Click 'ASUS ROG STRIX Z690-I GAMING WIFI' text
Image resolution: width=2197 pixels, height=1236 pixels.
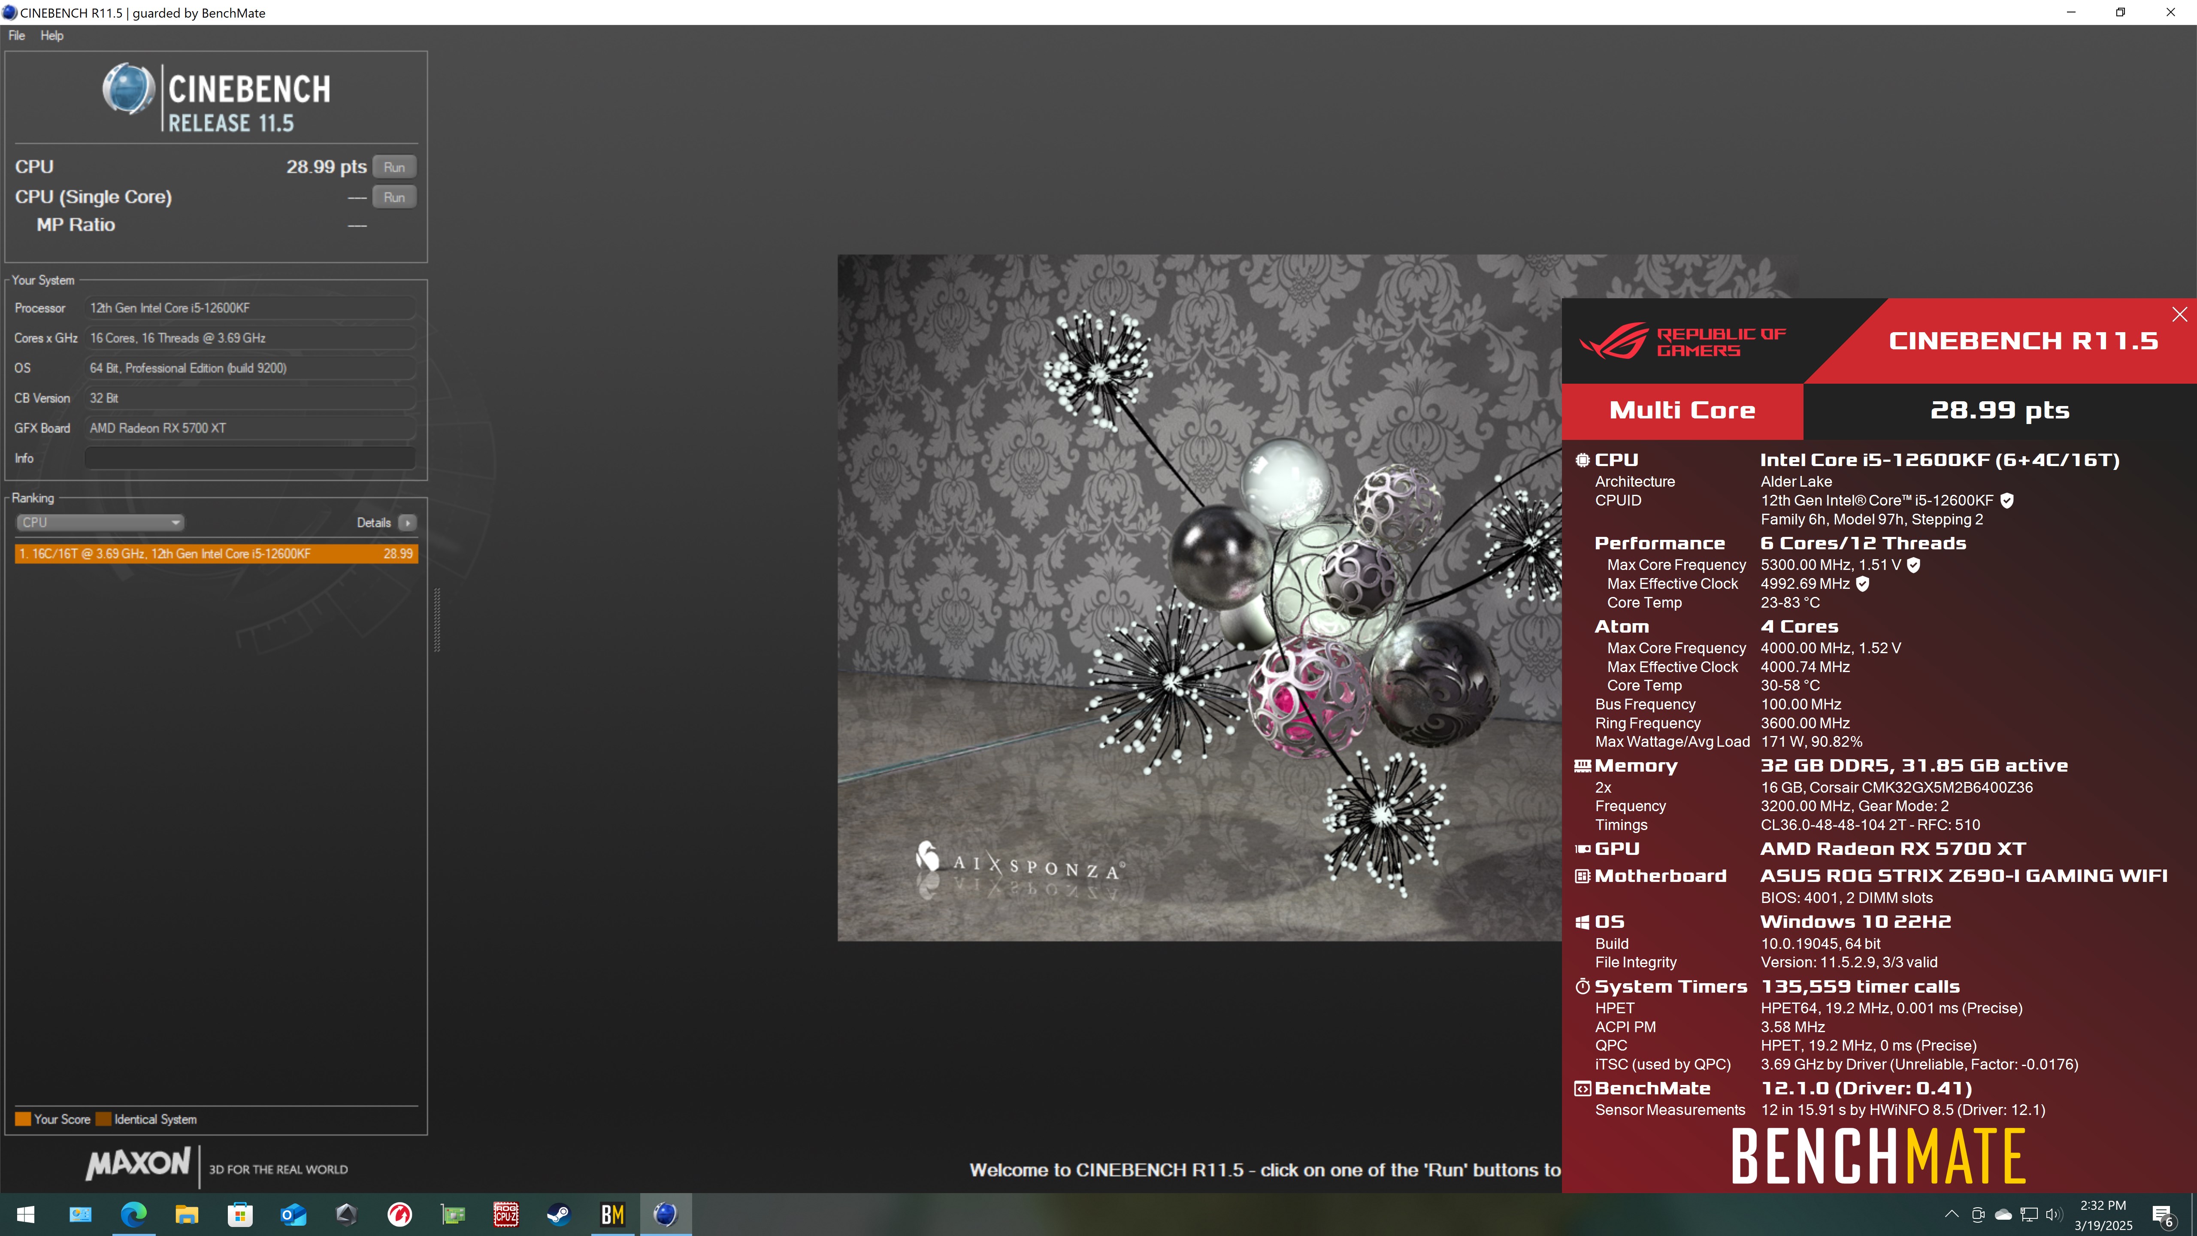click(1963, 876)
